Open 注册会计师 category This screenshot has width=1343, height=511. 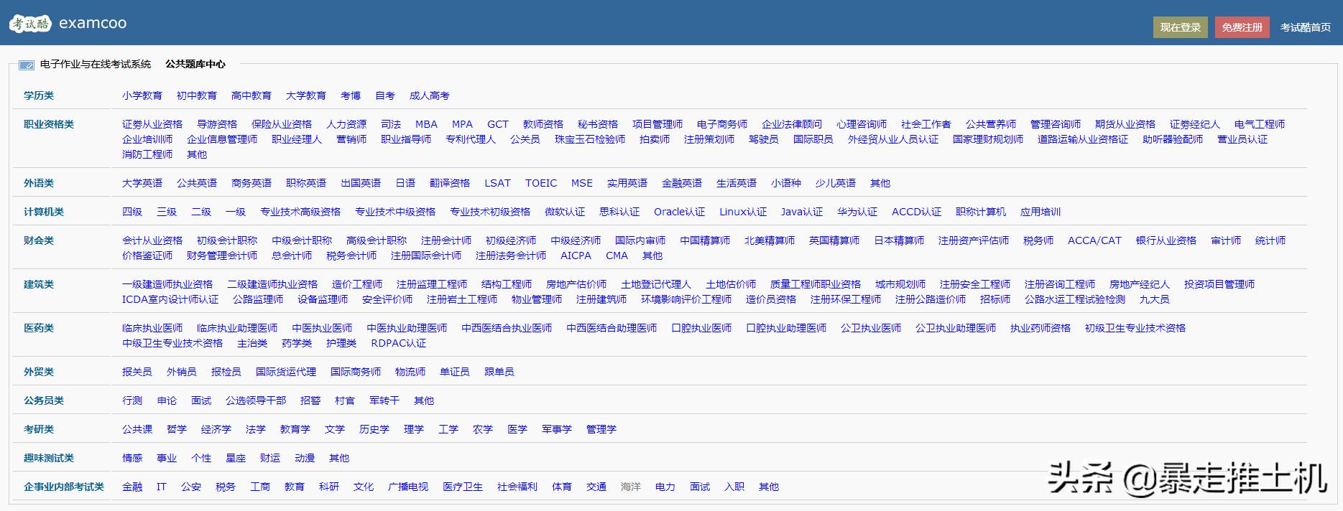pos(446,240)
